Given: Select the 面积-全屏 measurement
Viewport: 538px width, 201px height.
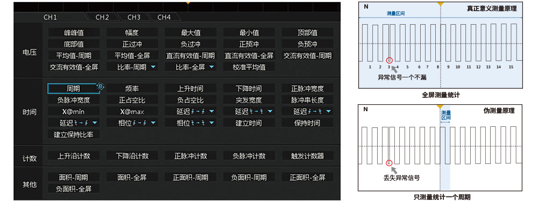Looking at the screenshot, I should tap(132, 177).
